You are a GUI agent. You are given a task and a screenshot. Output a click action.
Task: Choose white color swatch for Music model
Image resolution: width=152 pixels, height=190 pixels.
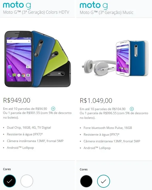(104, 181)
